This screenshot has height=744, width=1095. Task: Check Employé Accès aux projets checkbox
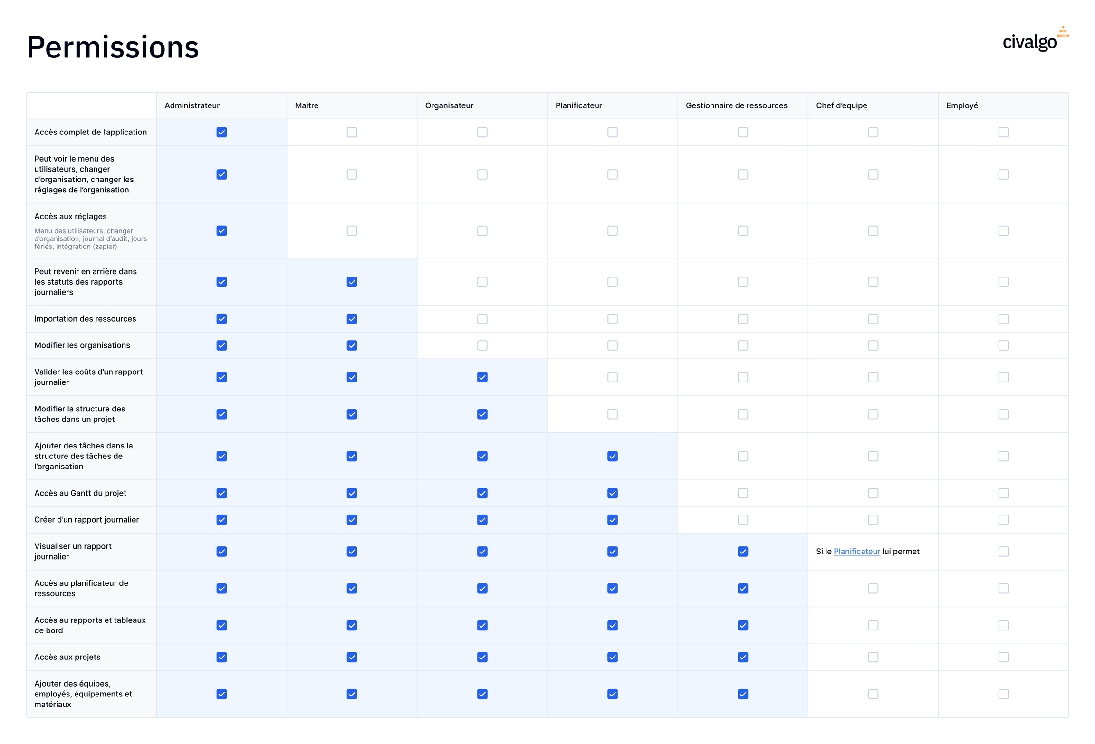(x=1003, y=657)
